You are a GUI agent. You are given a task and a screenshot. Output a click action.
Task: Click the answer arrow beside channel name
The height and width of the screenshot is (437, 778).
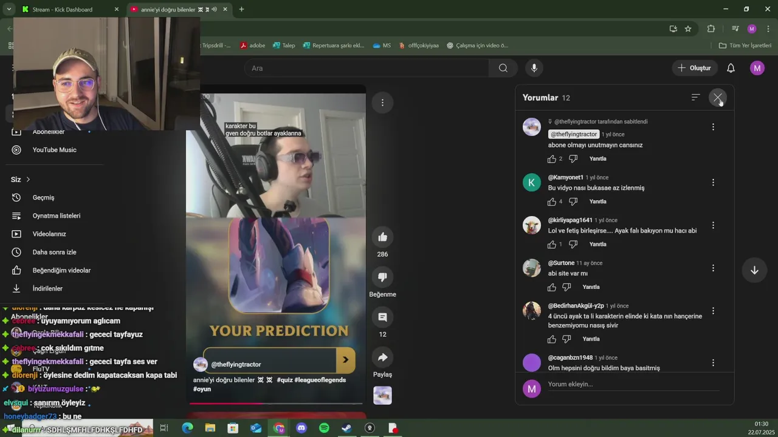(345, 360)
